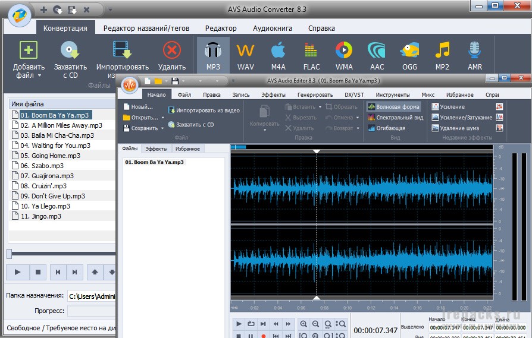Screen dimensions: 532x338
Task: Expand the Копировать dropdown arrow
Action: 265,130
